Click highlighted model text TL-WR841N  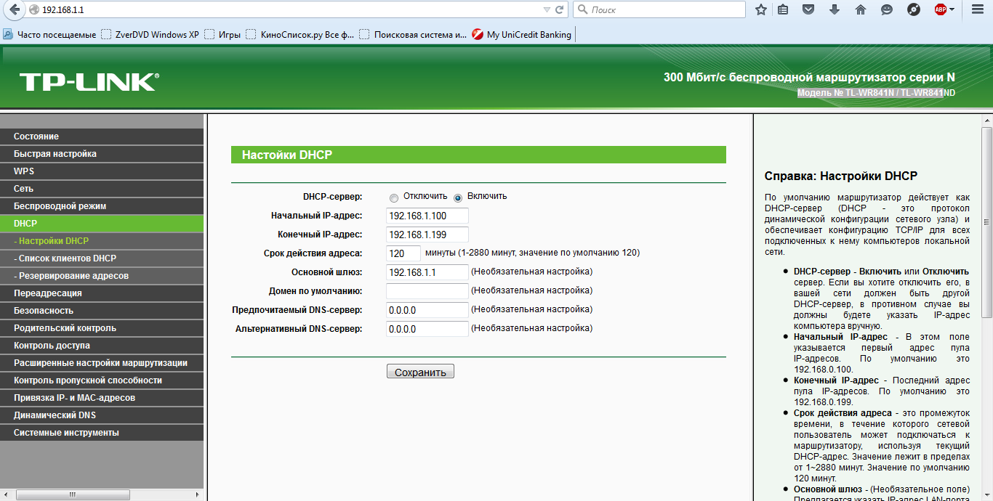[870, 93]
